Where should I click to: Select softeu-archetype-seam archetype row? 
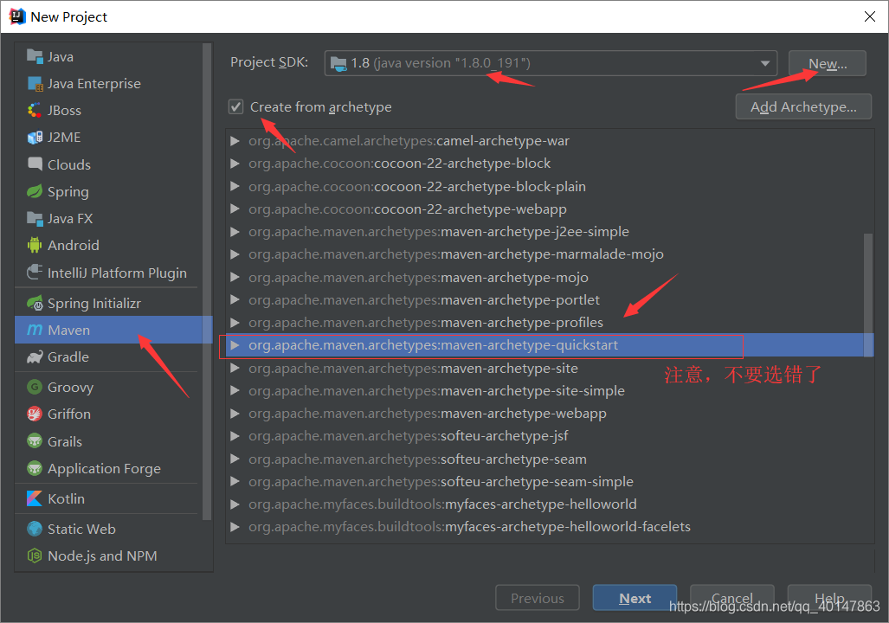click(550, 459)
